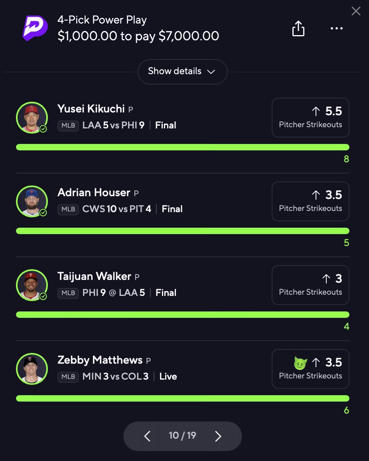The height and width of the screenshot is (461, 369).
Task: Click Yusei Kikuchi's green progress bar
Action: coord(183,147)
